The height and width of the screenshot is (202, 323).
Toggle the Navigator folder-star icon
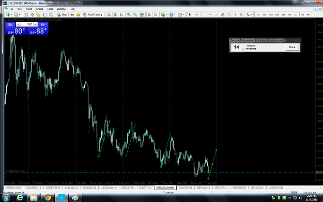(38, 14)
